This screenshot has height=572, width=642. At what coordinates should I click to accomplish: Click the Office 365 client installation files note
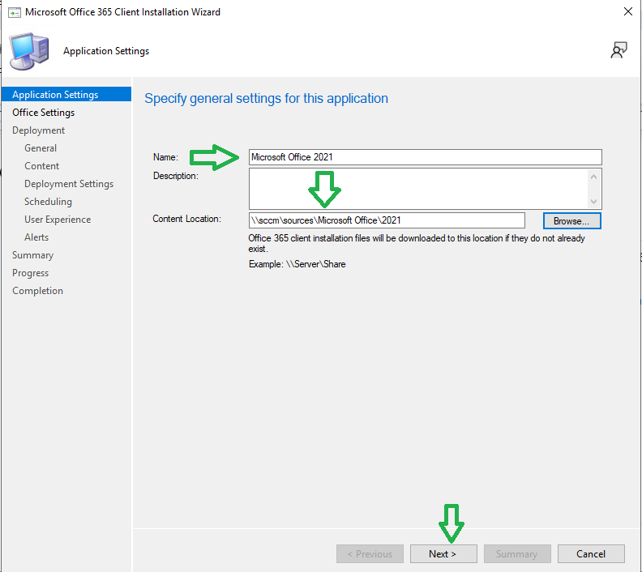point(417,243)
